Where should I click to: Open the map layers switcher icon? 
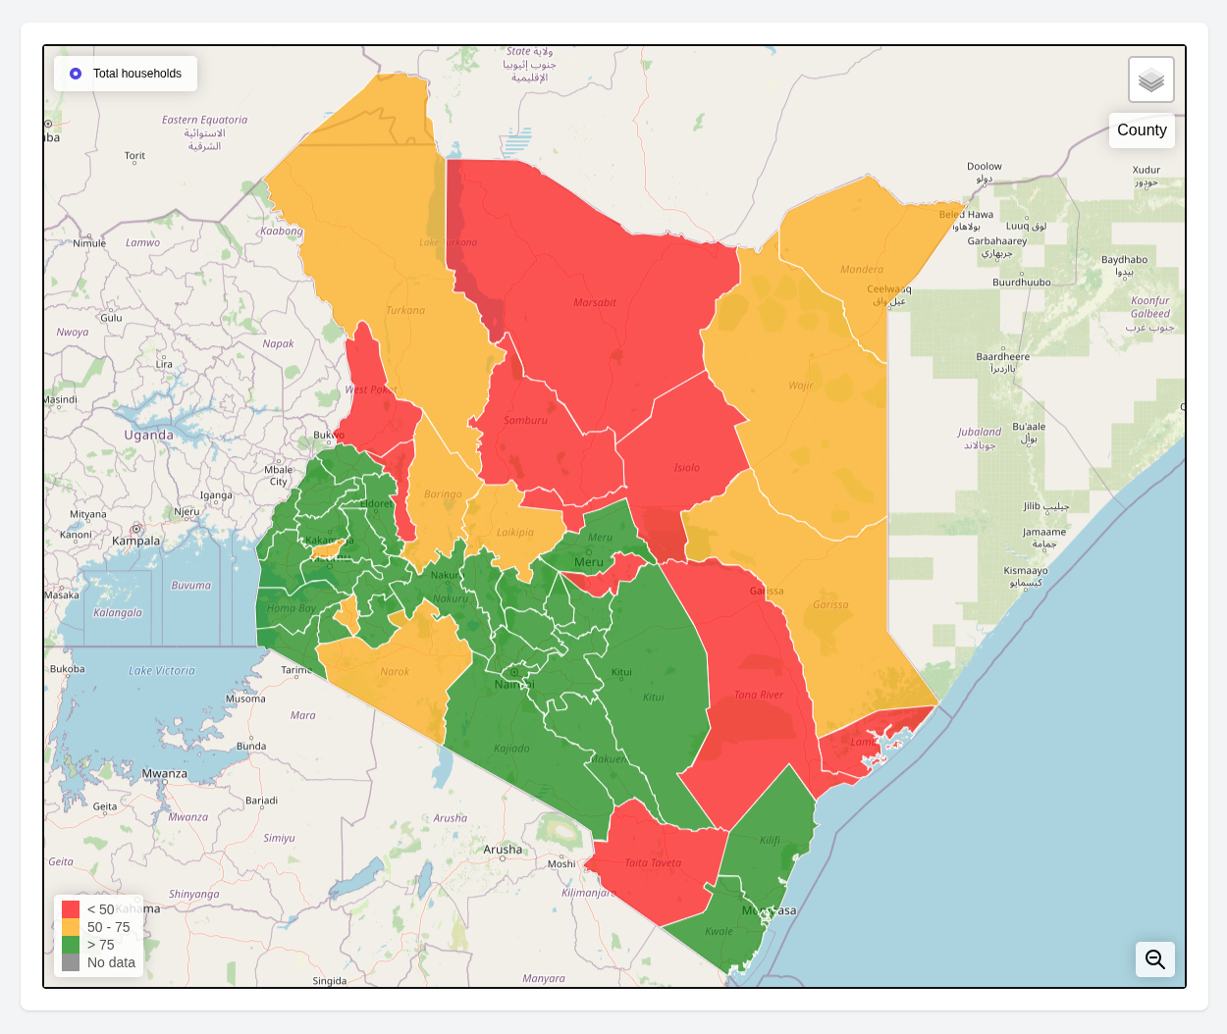[x=1150, y=79]
